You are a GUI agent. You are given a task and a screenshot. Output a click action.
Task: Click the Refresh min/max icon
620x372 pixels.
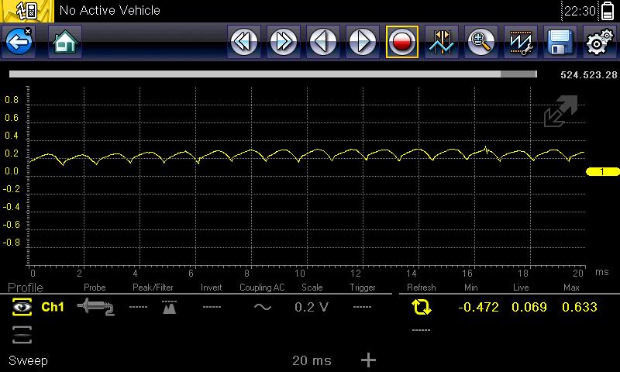click(x=422, y=307)
